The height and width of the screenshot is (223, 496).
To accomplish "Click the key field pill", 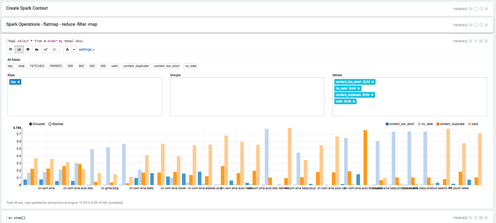I will click(10, 66).
